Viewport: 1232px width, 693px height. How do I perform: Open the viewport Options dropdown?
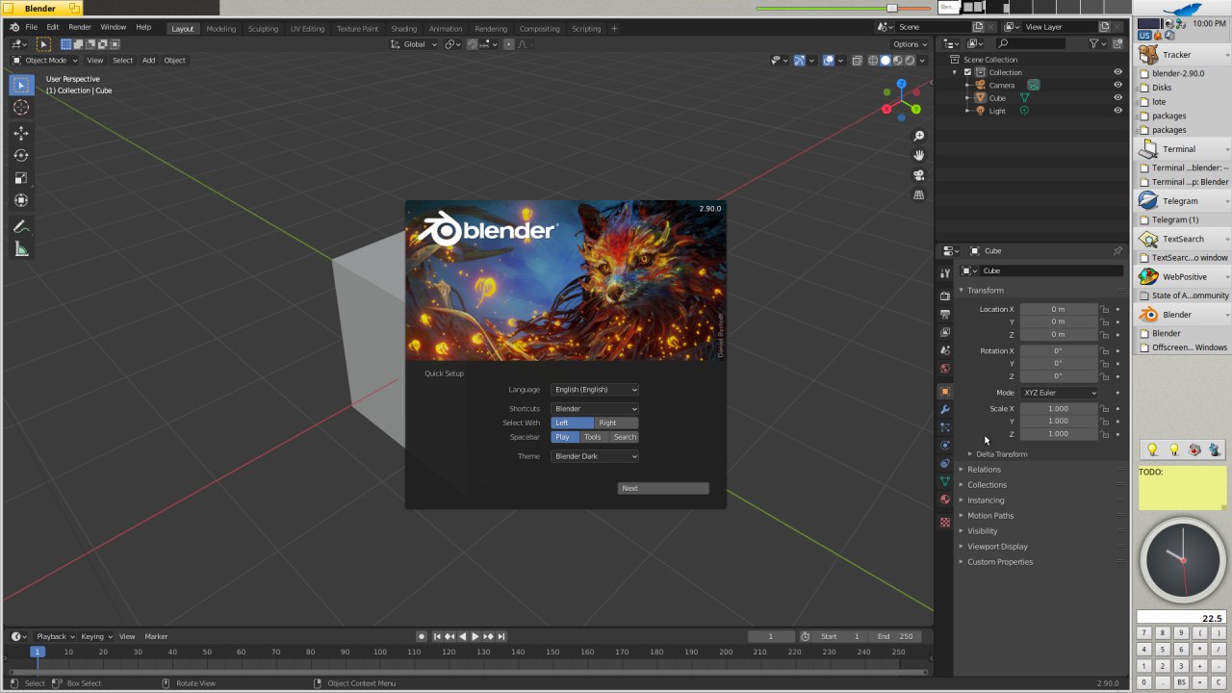[x=910, y=44]
